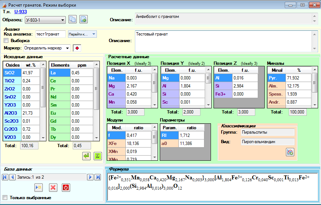321x205 pixels.
Task: Click the Амфиболит с гранатом description box
Action: coord(226,19)
